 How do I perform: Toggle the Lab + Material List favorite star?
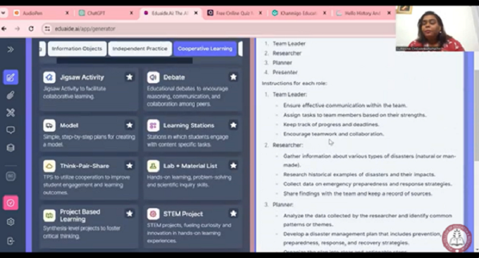point(233,166)
